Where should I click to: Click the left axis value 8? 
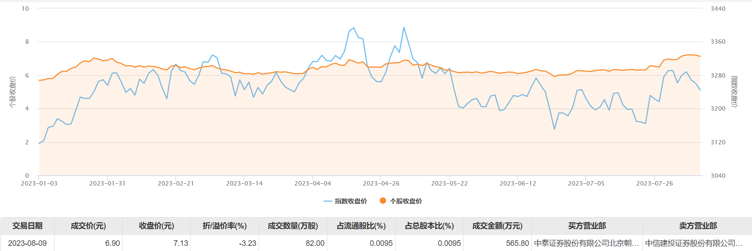(x=27, y=42)
